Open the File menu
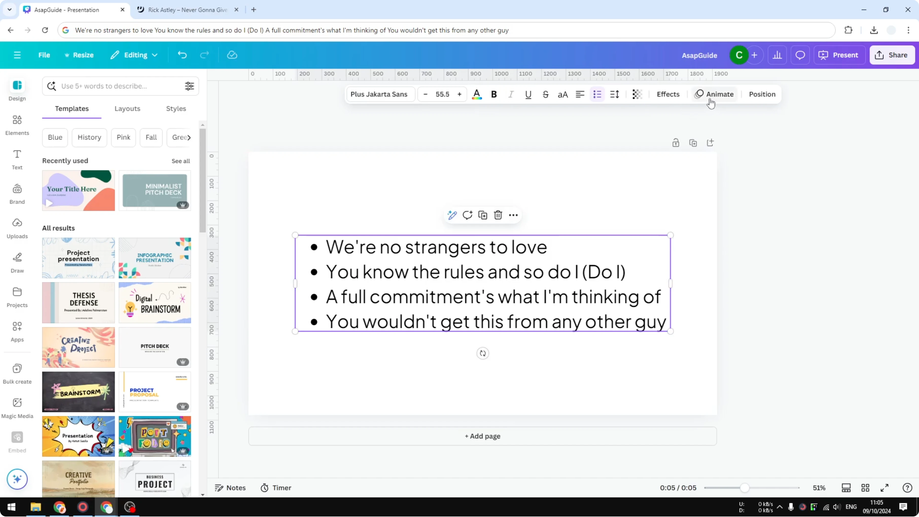919x517 pixels. [44, 55]
